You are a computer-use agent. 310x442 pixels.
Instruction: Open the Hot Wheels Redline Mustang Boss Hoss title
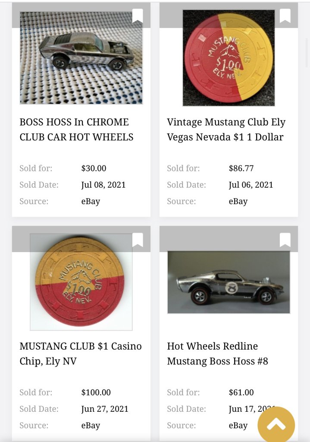pos(217,354)
